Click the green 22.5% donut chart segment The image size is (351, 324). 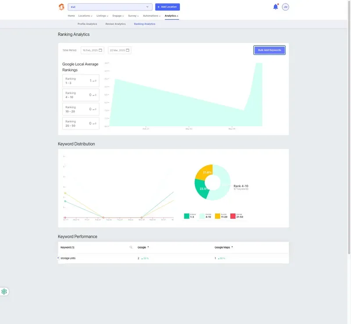pos(201,189)
